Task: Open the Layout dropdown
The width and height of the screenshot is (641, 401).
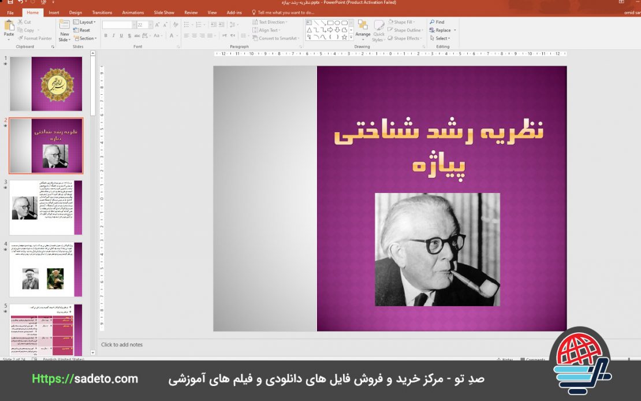Action: 85,22
